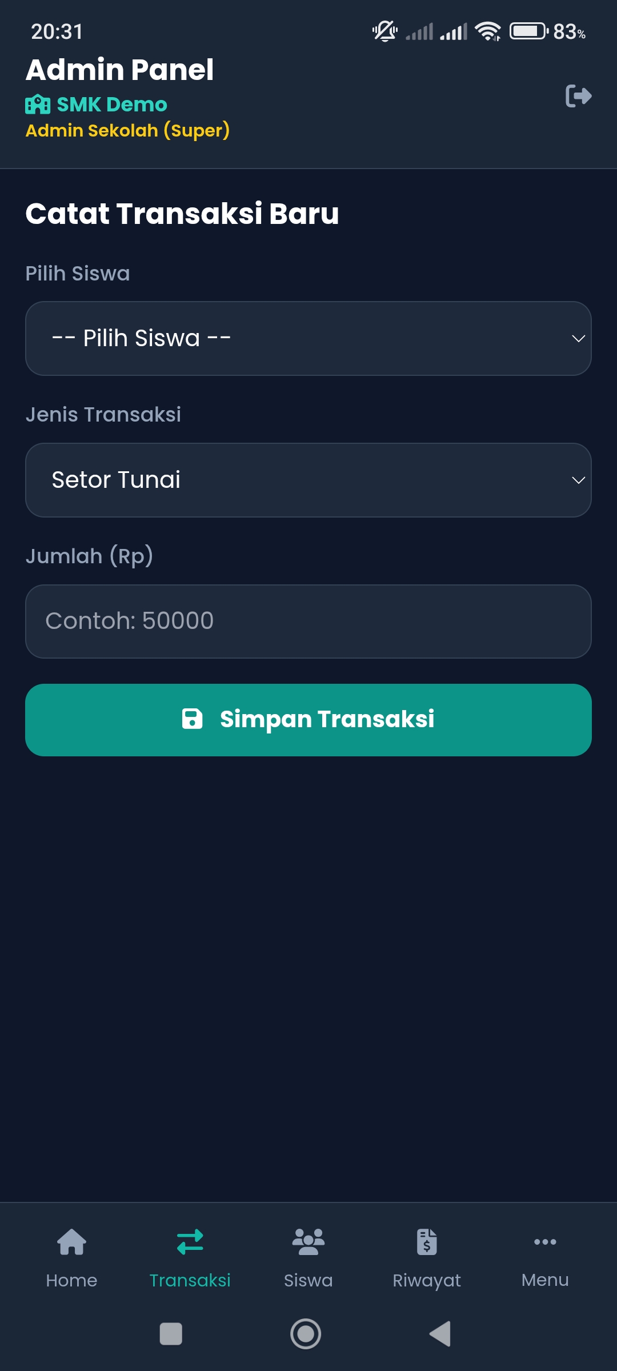Tap the Transaksi swap arrows icon
The image size is (617, 1371).
pyautogui.click(x=190, y=1241)
